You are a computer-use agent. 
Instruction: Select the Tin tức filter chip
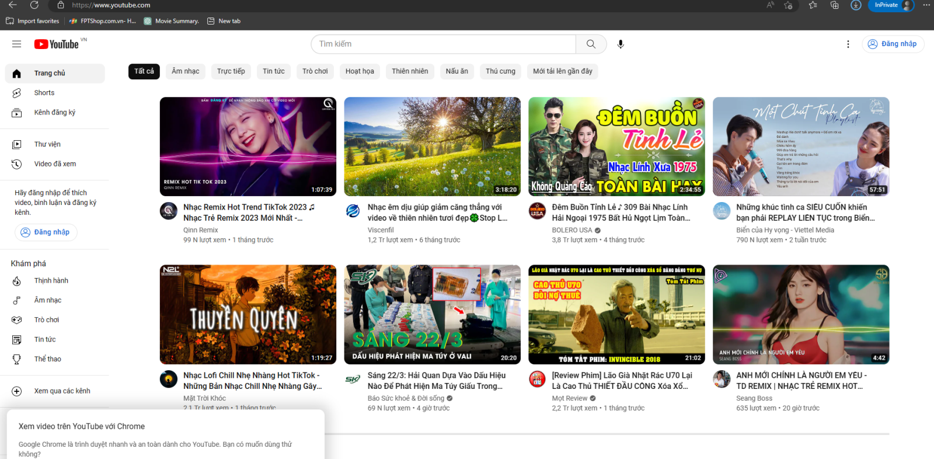pyautogui.click(x=273, y=71)
